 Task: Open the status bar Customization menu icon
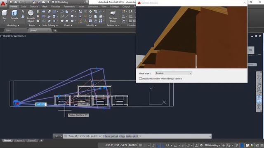pos(262,145)
